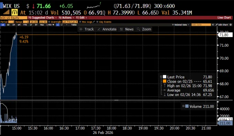234x136 pixels.
Task: Click the Add Data input field
Action: point(201,25)
